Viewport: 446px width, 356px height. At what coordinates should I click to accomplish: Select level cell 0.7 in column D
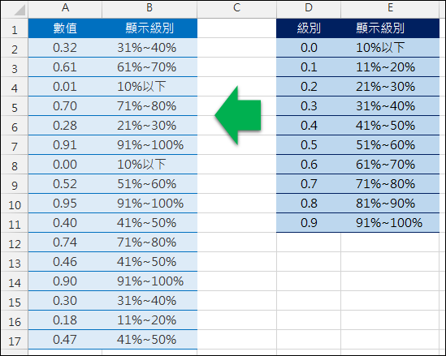point(309,184)
